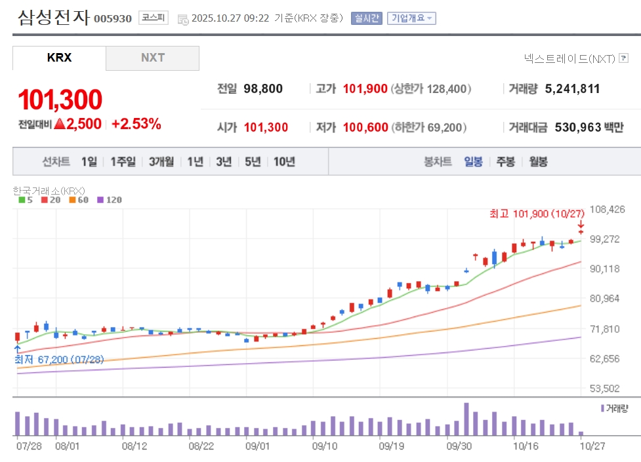This screenshot has width=641, height=462.
Task: Click the green 5-day moving average swatch
Action: point(21,200)
